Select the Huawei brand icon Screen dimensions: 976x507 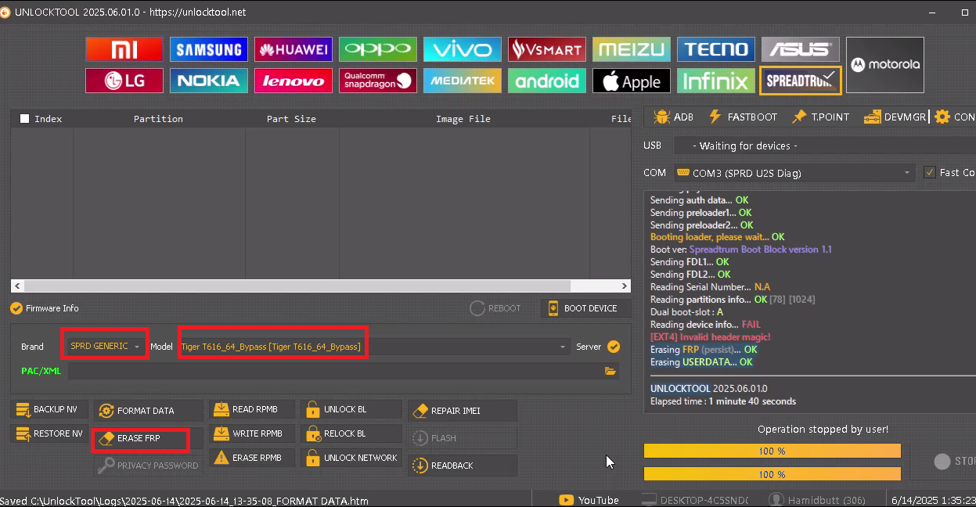tap(294, 49)
